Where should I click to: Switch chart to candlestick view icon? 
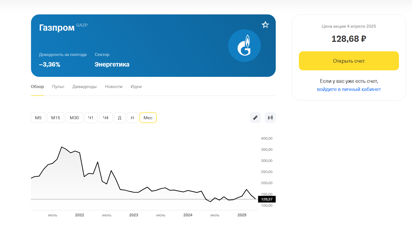(x=270, y=118)
